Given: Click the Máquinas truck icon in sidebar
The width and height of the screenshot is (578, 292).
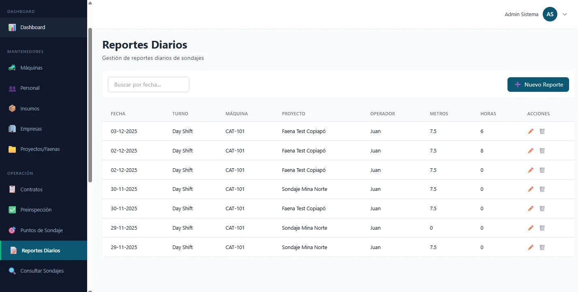Looking at the screenshot, I should tap(12, 68).
